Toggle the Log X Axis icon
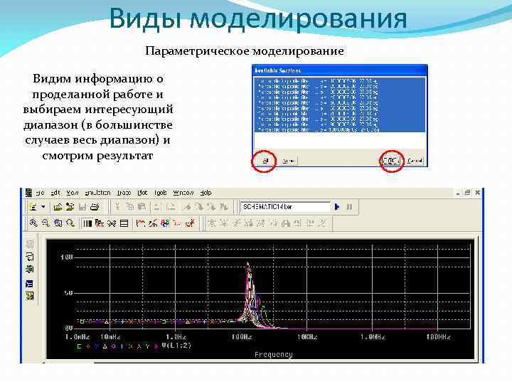The image size is (512, 384). click(87, 223)
